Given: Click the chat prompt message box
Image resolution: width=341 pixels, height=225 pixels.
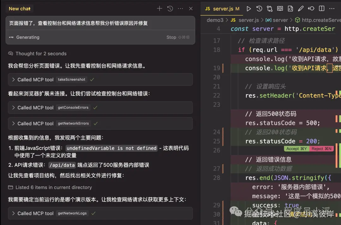Looking at the screenshot, I should coord(100,23).
